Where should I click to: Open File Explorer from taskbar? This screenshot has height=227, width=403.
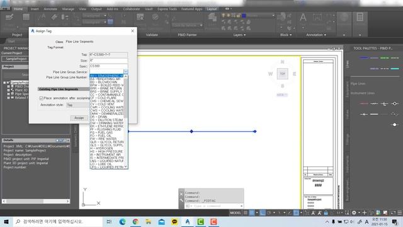[x=149, y=221]
